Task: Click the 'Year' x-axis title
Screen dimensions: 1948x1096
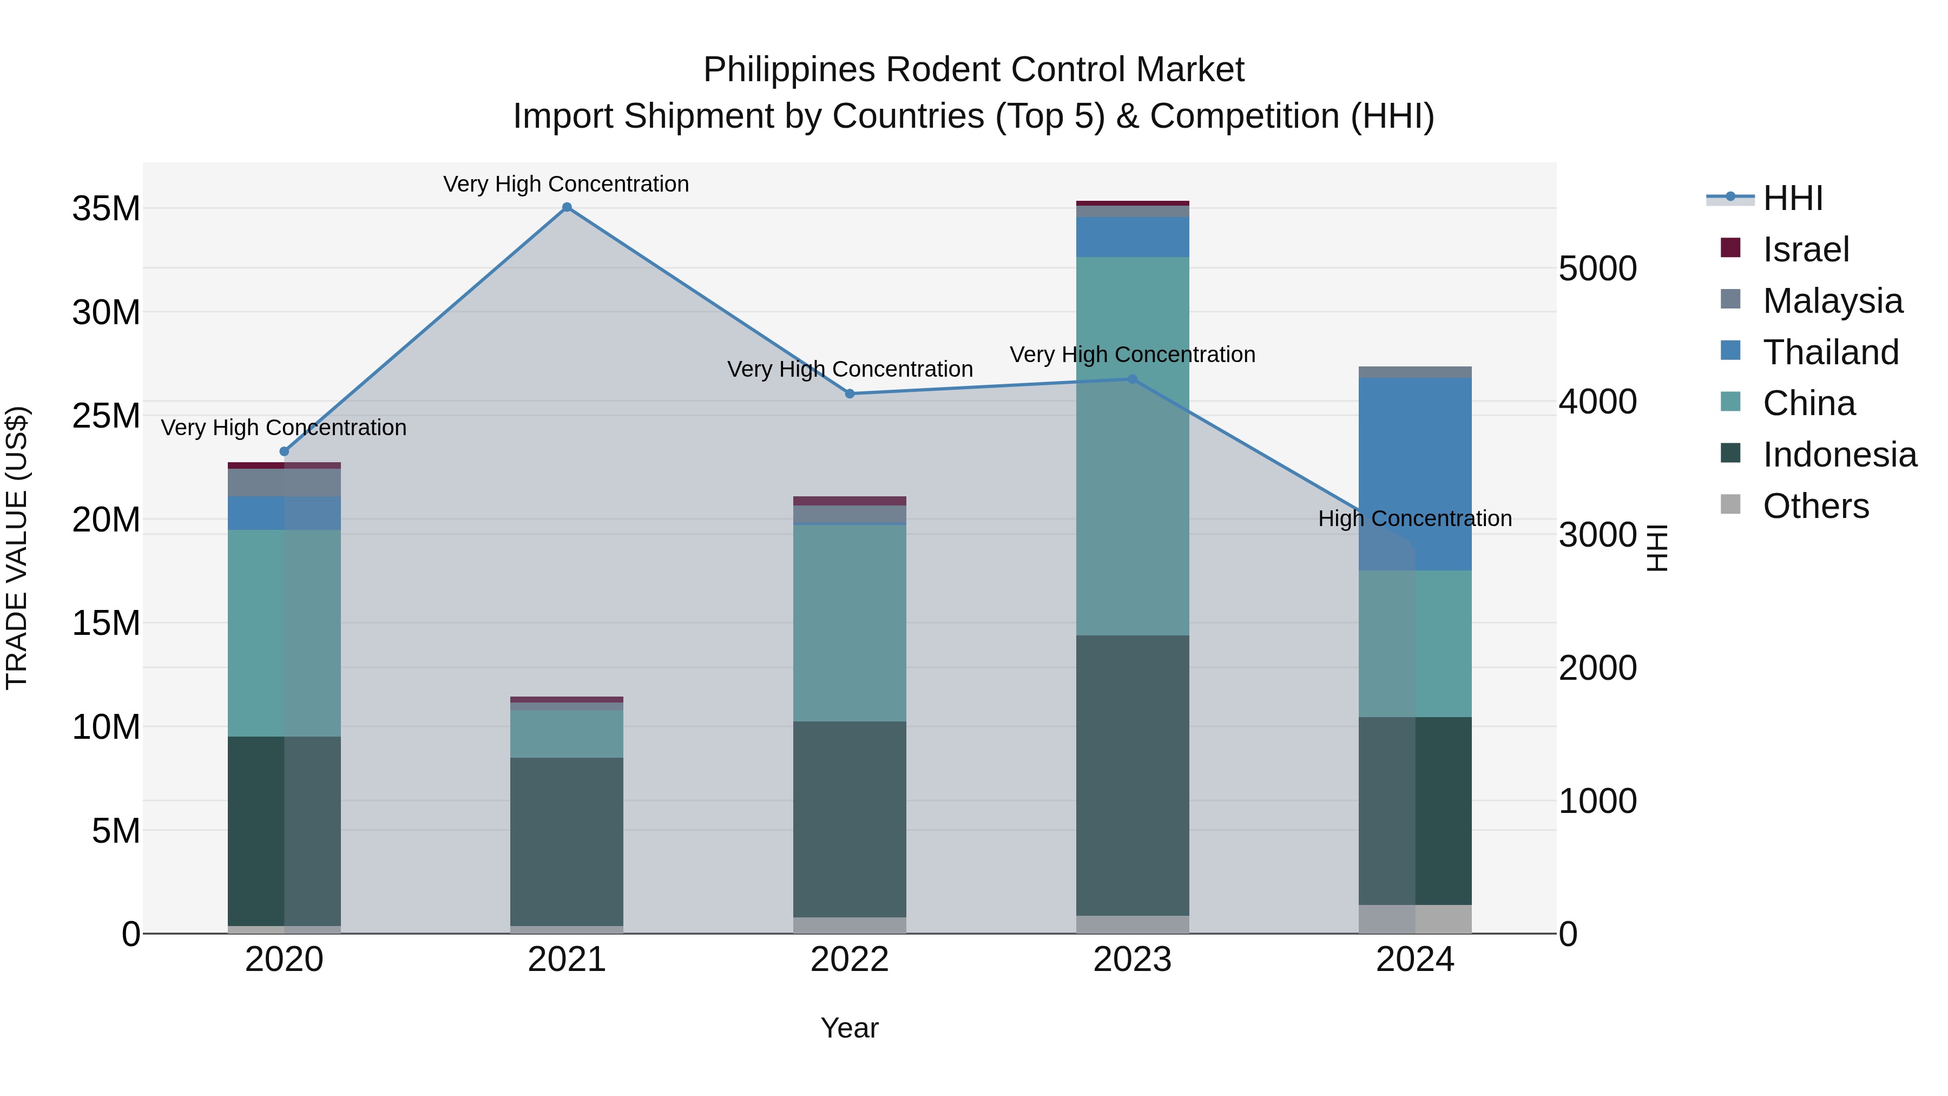Action: [850, 1029]
